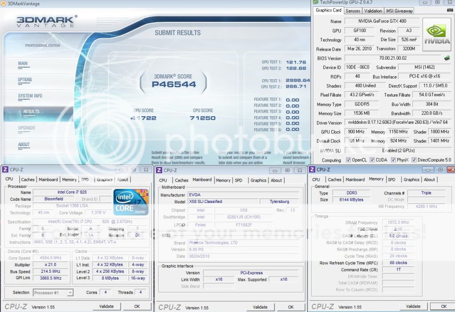Select the CPU tab in the CPU-Z memory window
This screenshot has width=455, height=312.
click(316, 179)
